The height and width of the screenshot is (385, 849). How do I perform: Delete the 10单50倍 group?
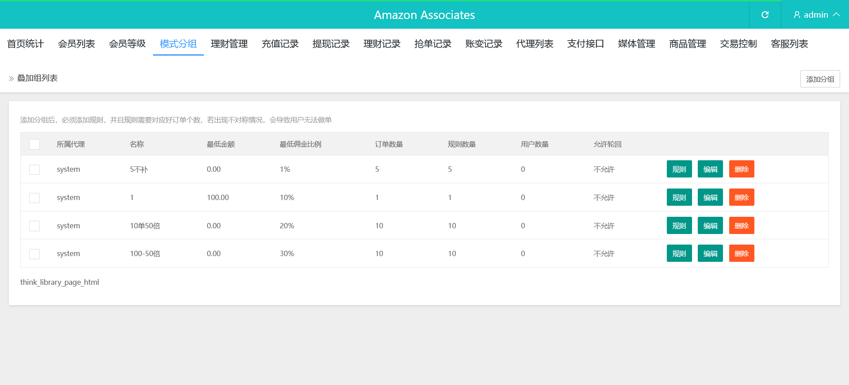pos(742,226)
